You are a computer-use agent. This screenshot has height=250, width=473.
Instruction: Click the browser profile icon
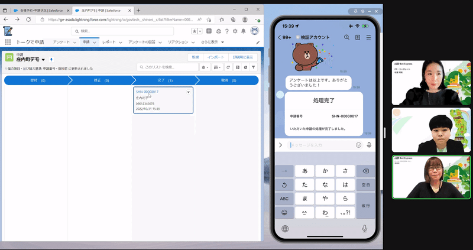245,20
